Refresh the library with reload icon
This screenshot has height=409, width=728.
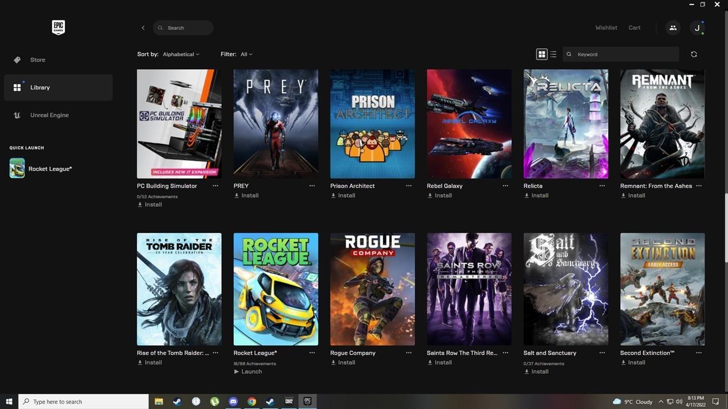tap(693, 55)
